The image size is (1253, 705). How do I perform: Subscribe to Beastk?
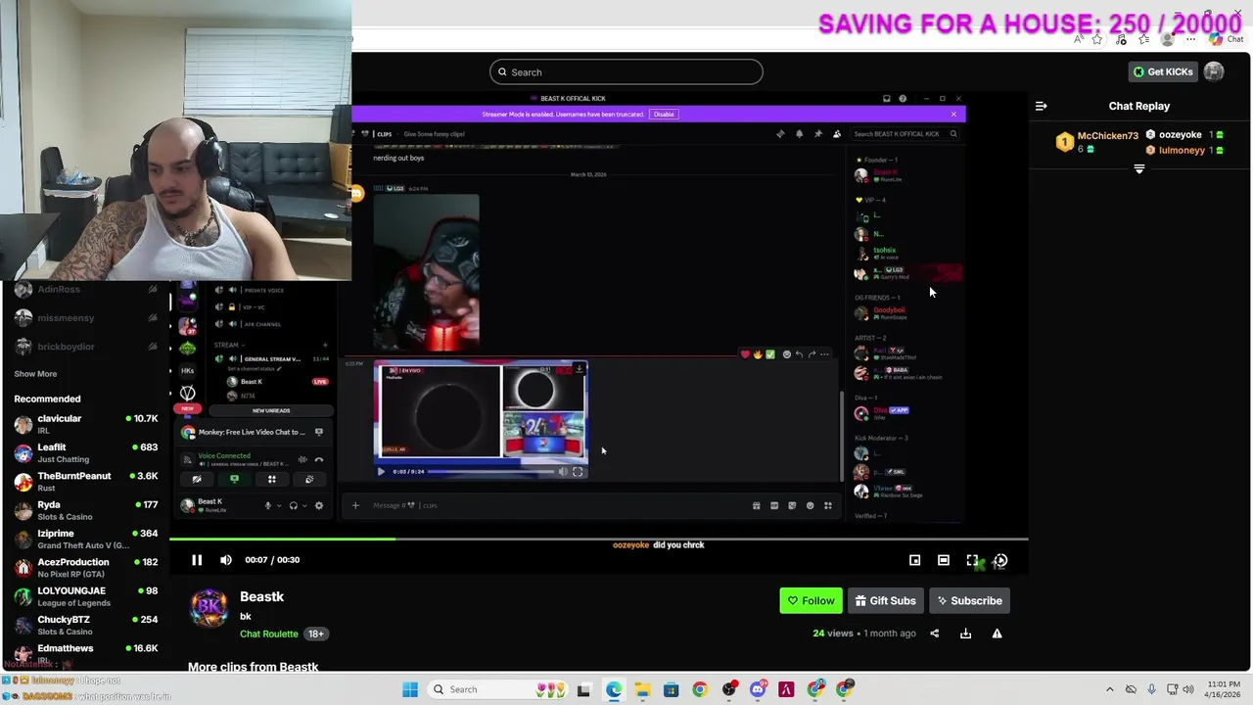tap(969, 600)
